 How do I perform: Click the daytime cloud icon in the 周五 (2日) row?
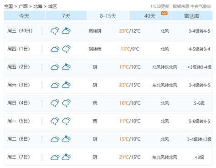coord(55,67)
